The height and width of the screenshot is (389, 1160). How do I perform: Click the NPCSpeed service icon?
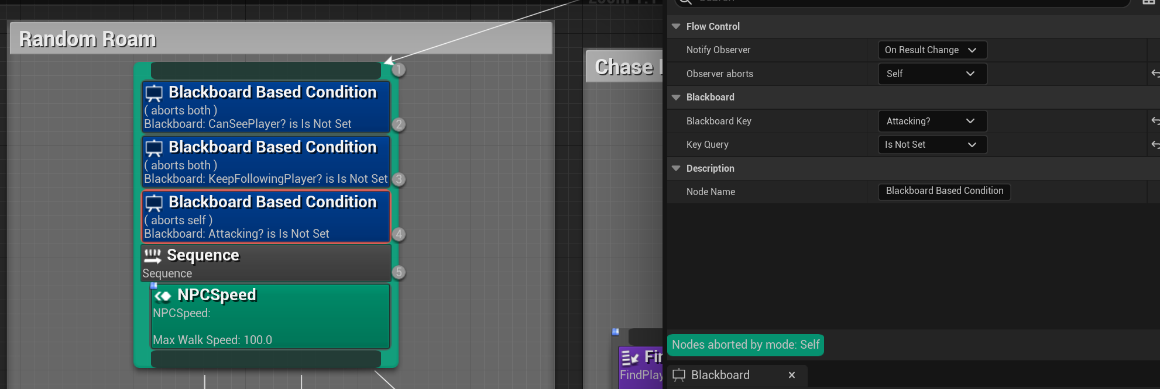(x=163, y=296)
